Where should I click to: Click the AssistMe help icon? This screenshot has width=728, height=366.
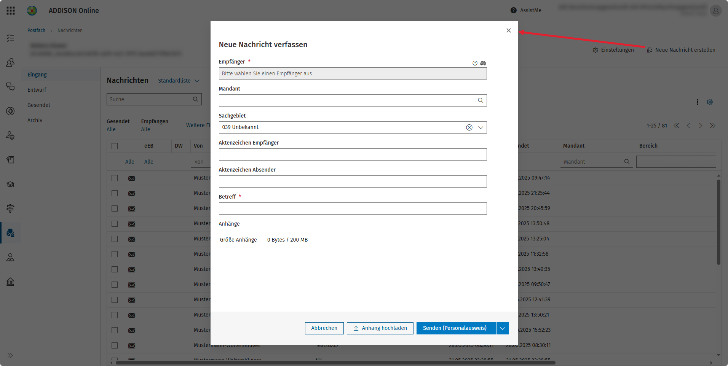pos(514,10)
